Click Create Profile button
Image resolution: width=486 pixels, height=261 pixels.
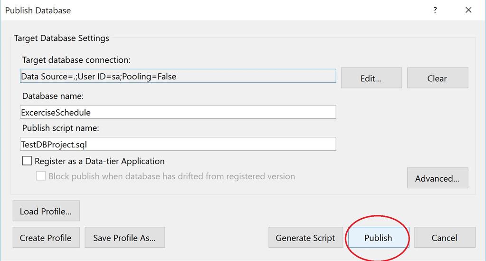click(x=46, y=238)
